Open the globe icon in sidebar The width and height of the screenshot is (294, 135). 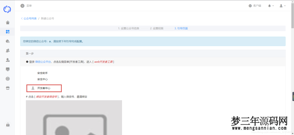click(8, 79)
